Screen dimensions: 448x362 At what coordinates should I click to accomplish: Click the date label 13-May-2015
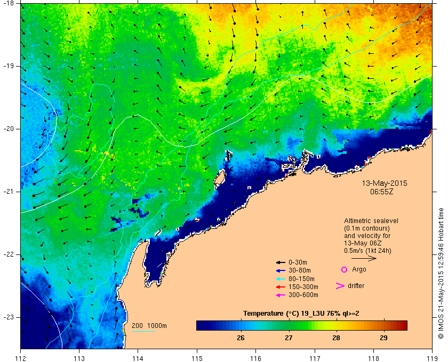click(385, 183)
